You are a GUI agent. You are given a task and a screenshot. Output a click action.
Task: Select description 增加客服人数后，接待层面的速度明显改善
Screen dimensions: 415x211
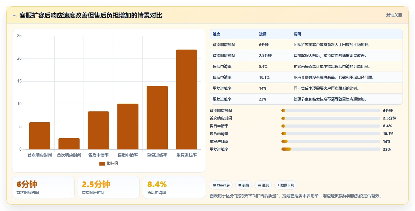coord(331,56)
